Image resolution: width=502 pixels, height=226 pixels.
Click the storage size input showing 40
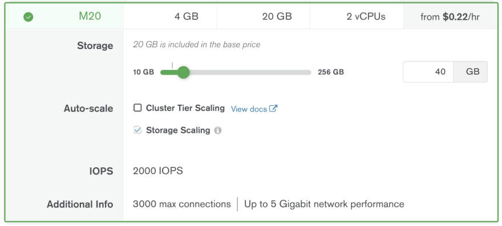(428, 72)
